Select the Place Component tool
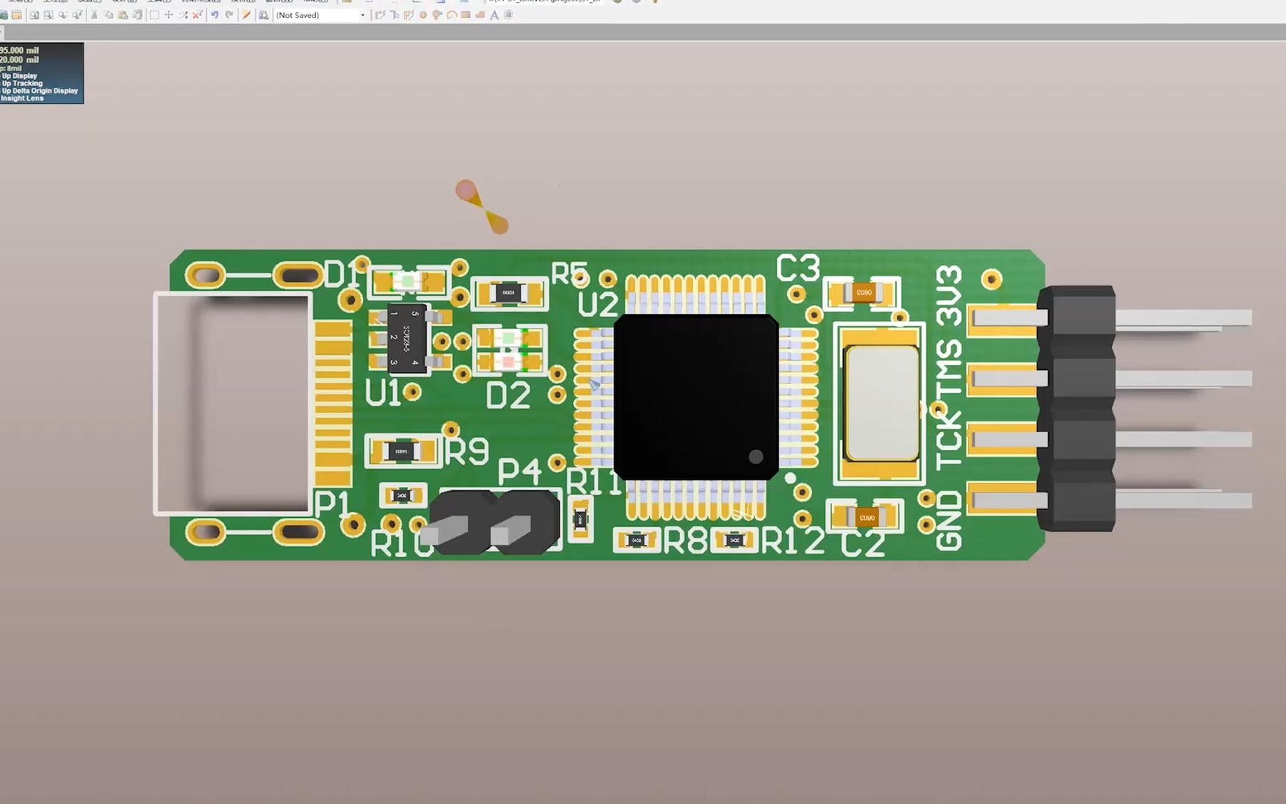The height and width of the screenshot is (804, 1286). [507, 14]
